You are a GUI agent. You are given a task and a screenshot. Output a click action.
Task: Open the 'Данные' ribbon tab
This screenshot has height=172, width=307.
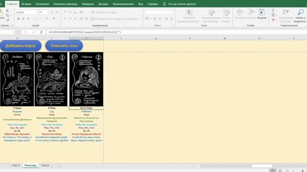point(103,4)
